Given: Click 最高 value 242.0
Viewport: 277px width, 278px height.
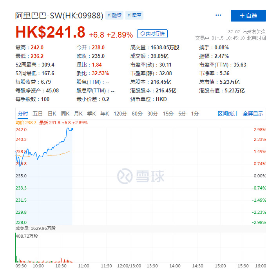Looking at the screenshot, I should [x=37, y=47].
